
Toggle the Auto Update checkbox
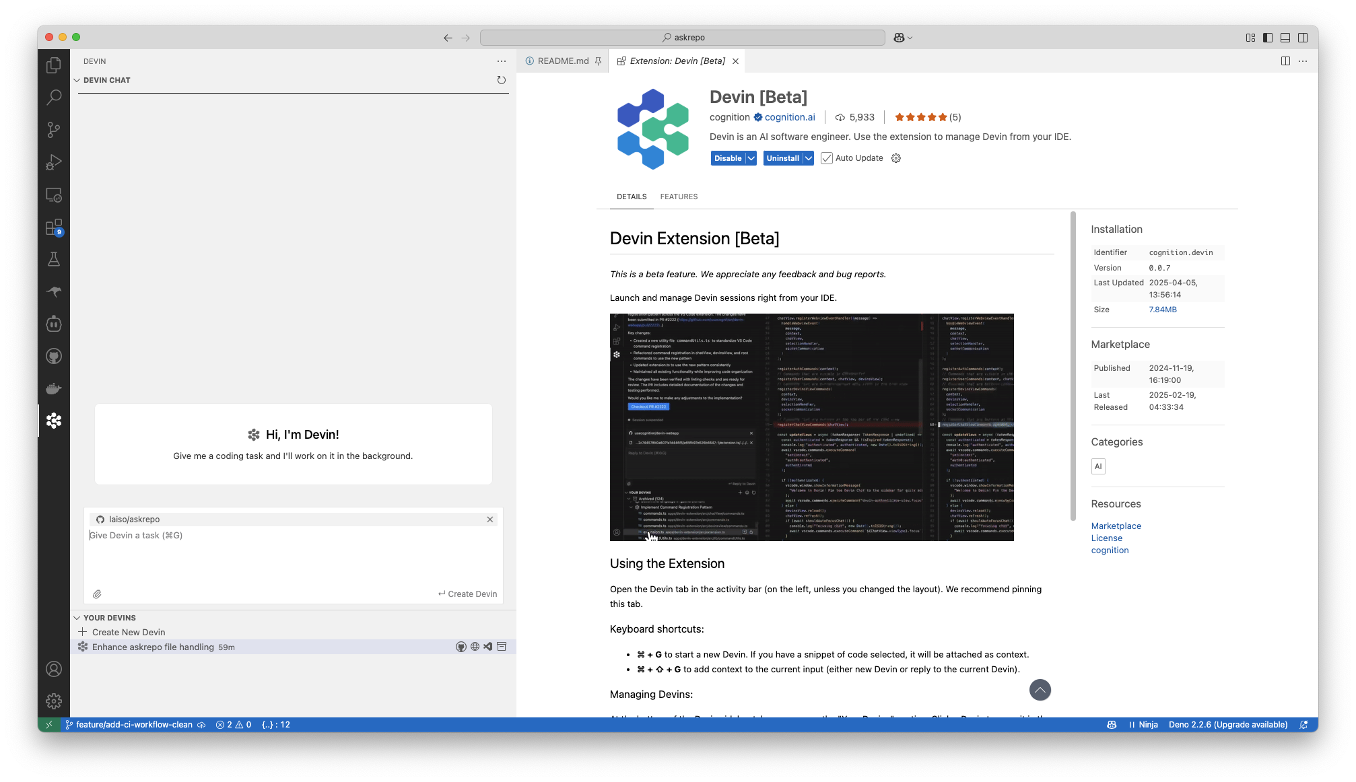(827, 158)
